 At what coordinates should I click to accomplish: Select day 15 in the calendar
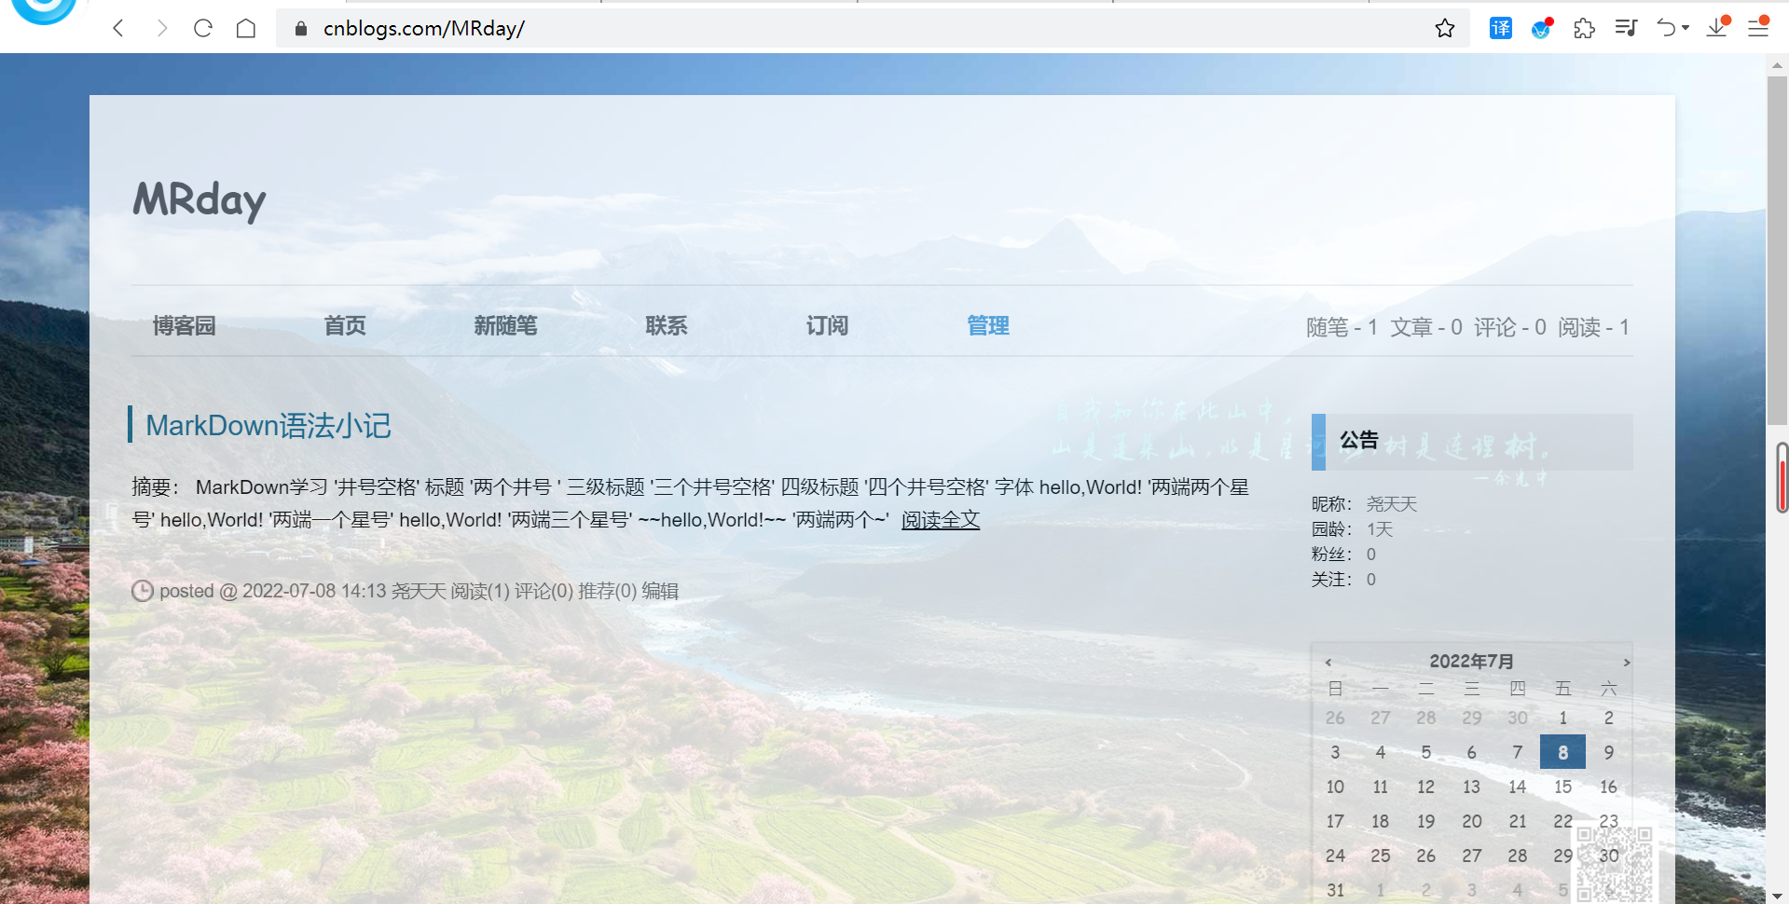[1562, 787]
